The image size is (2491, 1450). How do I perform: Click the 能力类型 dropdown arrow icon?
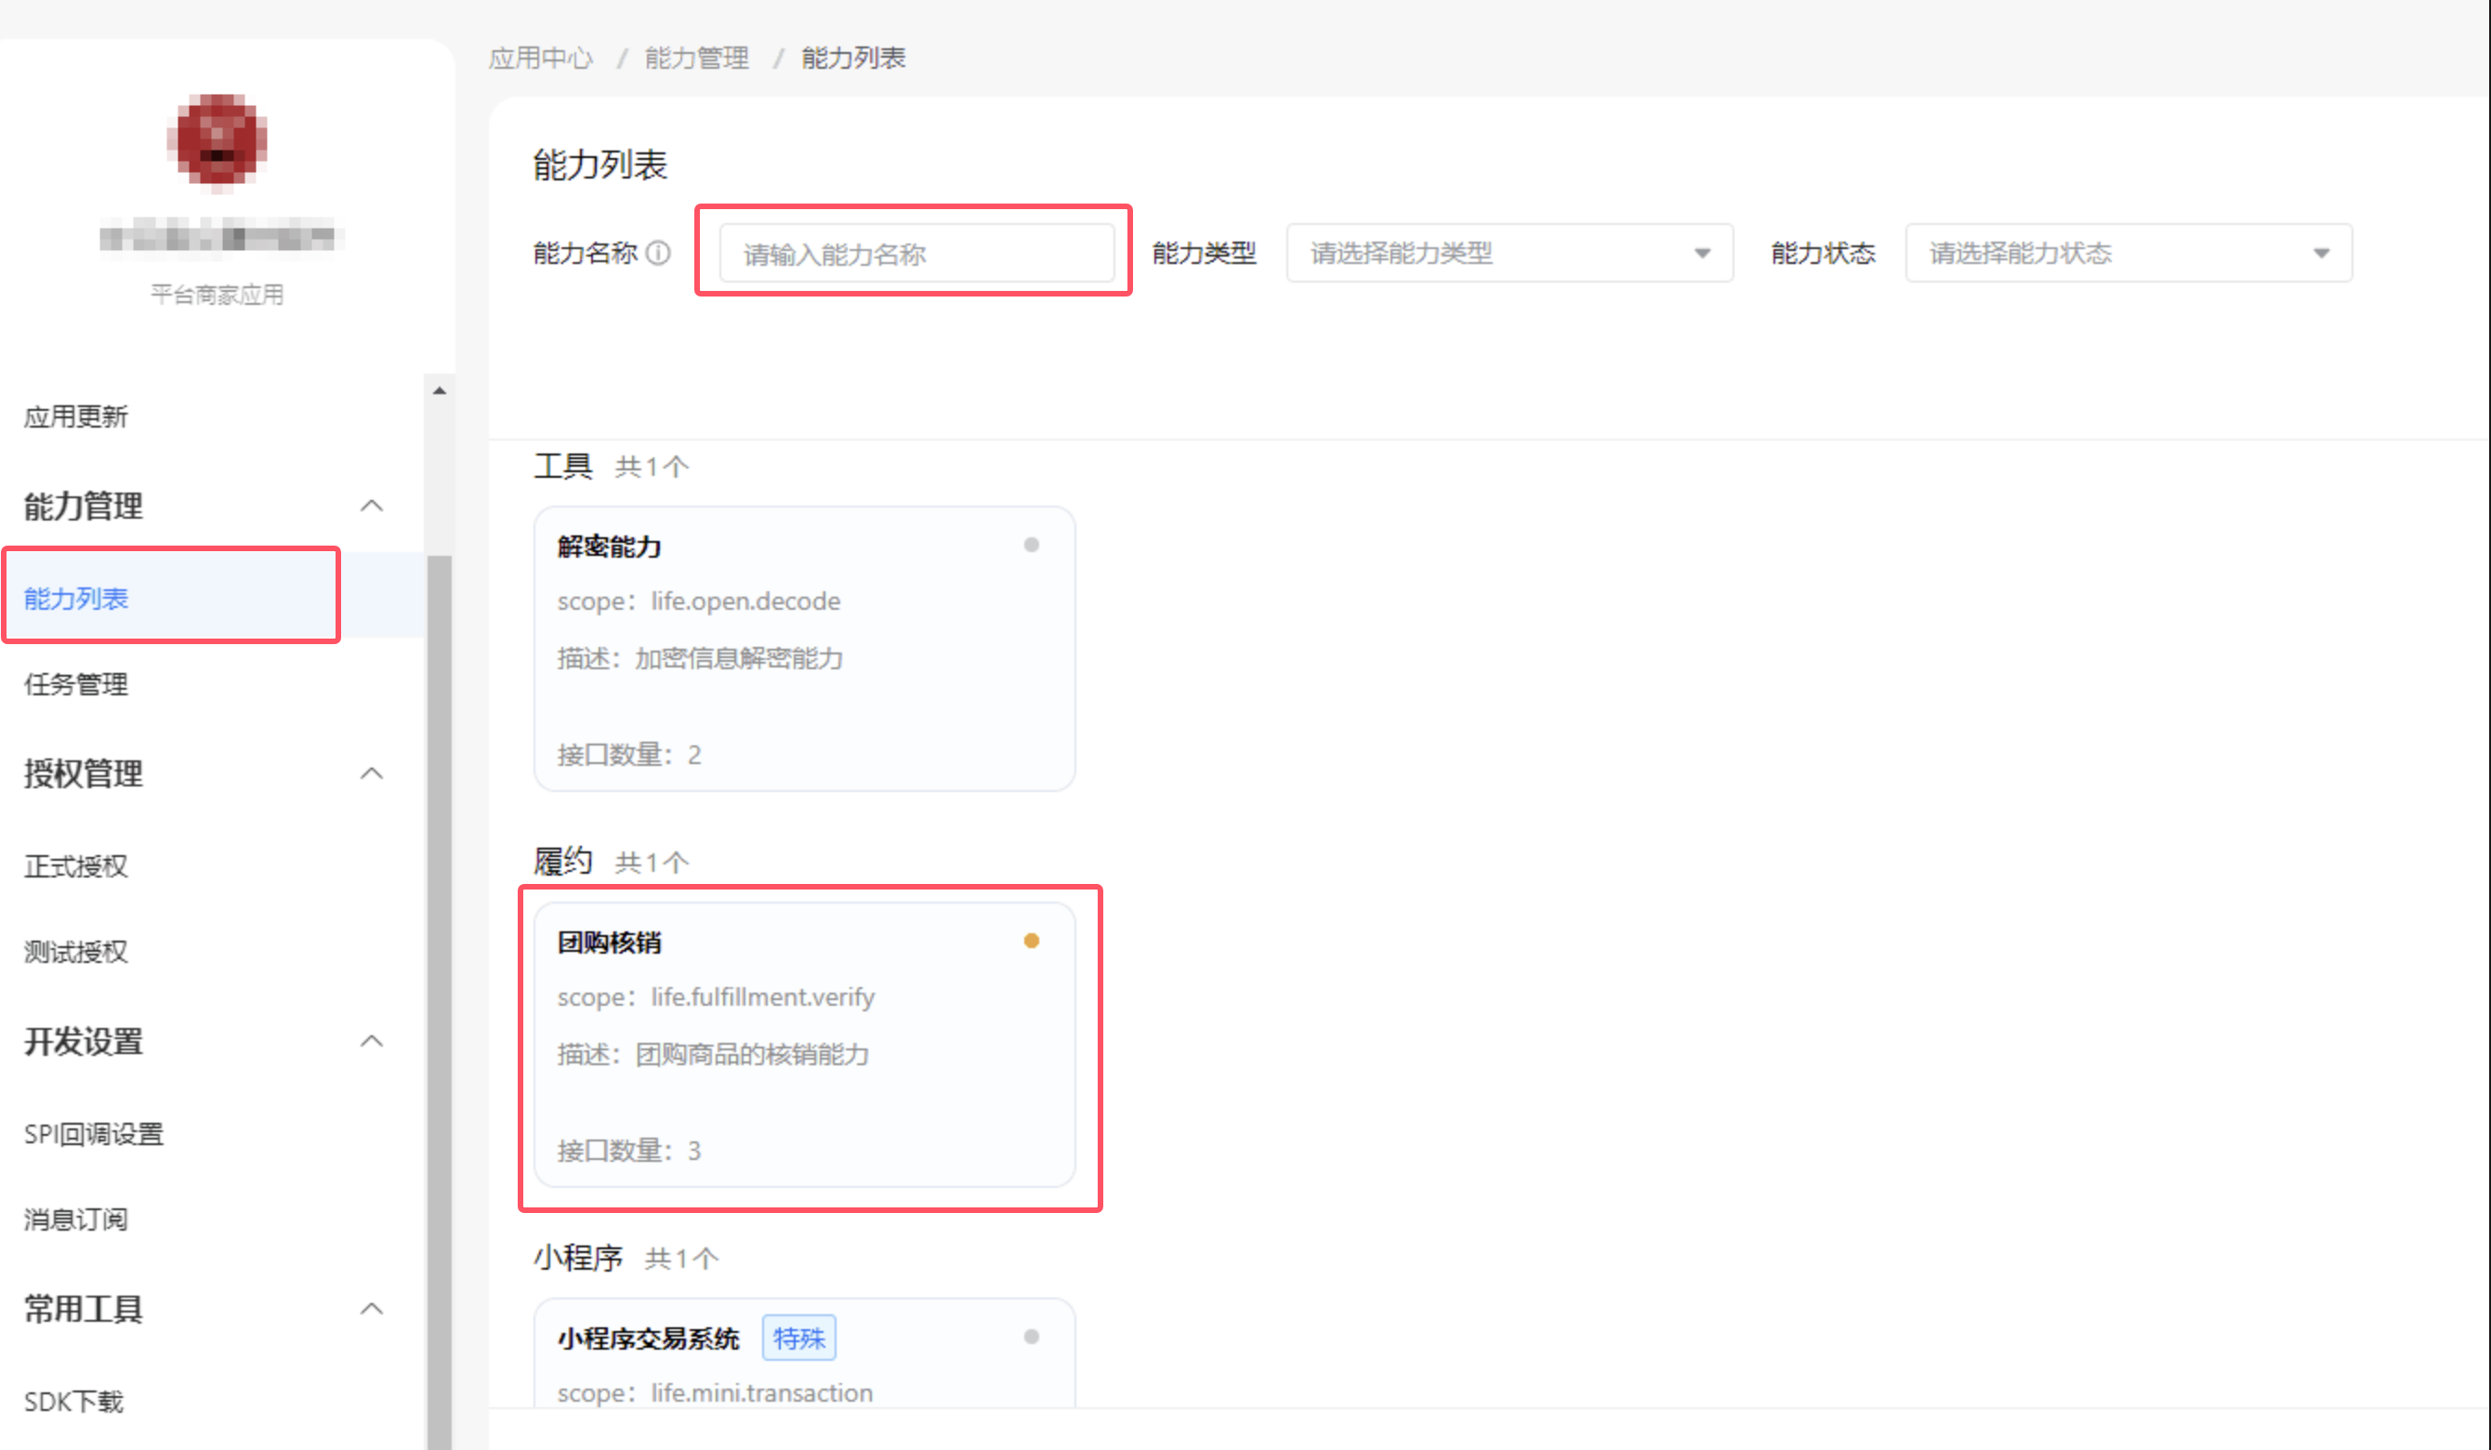[x=1701, y=253]
